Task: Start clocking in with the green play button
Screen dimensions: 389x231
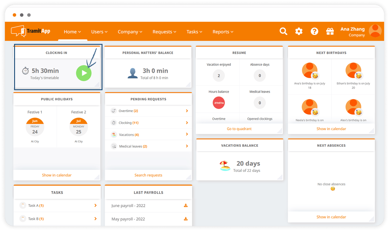Action: (84, 73)
